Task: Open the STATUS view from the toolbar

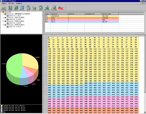Action: (x=4, y=8)
